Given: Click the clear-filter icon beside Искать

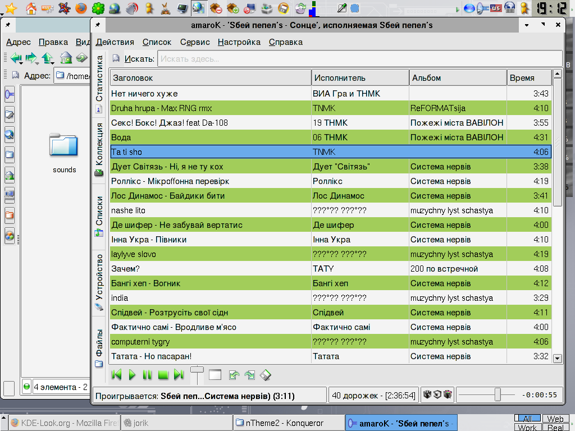Looking at the screenshot, I should point(116,58).
